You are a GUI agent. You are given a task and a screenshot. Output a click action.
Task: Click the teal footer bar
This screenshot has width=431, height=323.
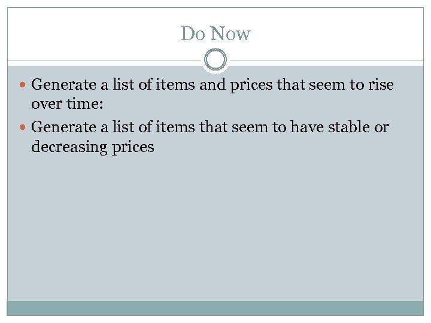pyautogui.click(x=215, y=307)
